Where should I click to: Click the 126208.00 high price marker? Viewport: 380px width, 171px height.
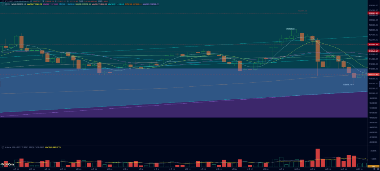point(290,29)
